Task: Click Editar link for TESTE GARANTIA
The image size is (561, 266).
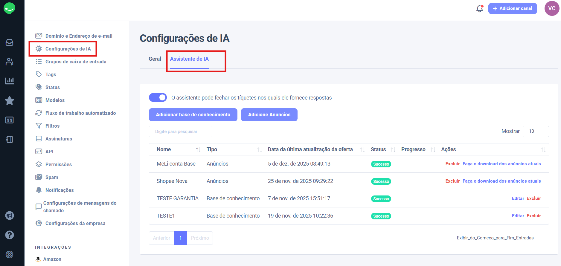Action: coord(518,198)
